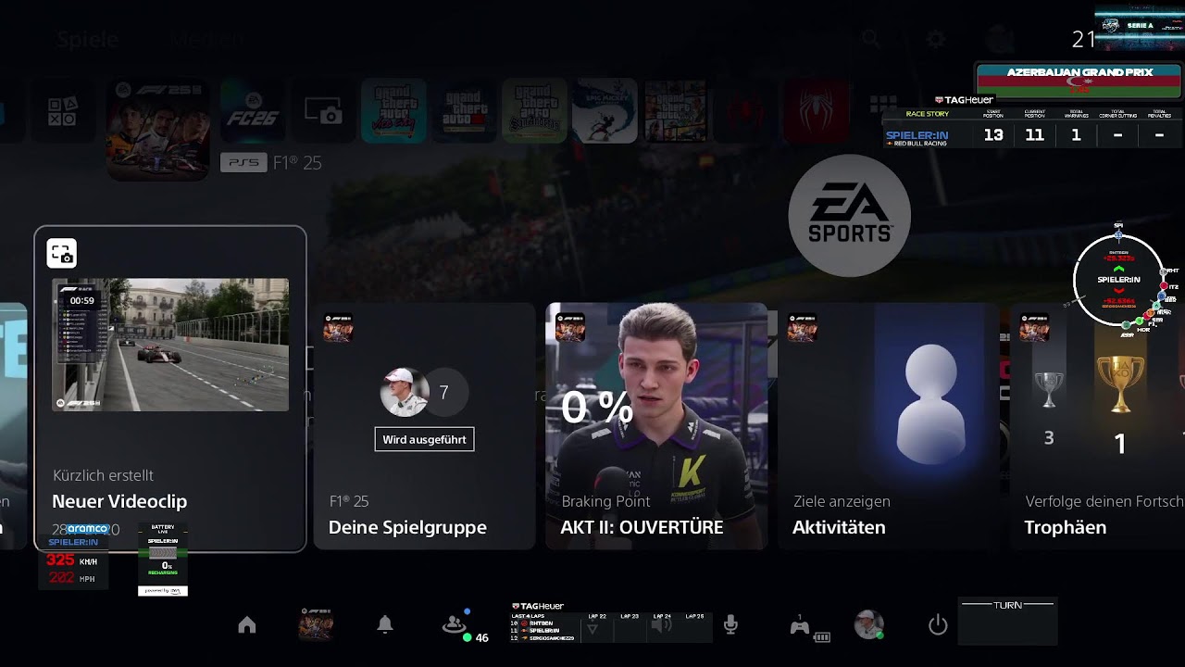Image resolution: width=1185 pixels, height=667 pixels.
Task: Go home with the house icon
Action: tap(247, 625)
